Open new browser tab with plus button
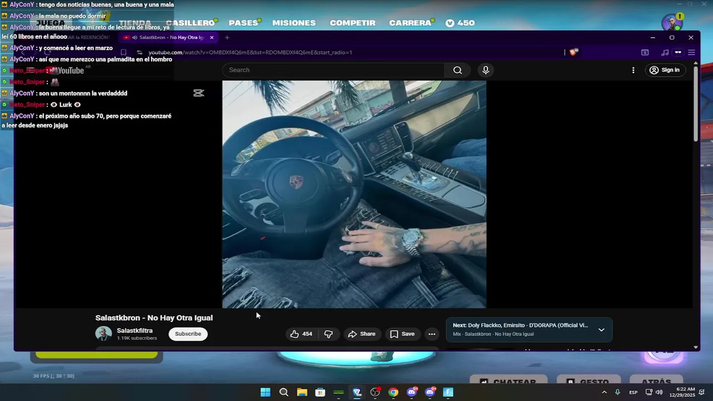The width and height of the screenshot is (713, 401). pos(227,37)
